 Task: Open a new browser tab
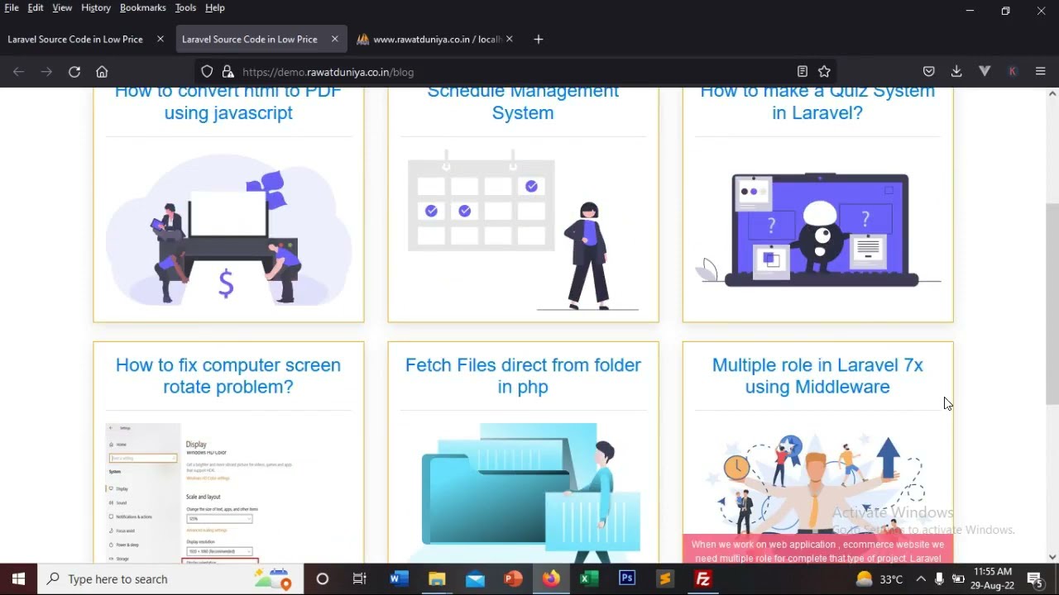pyautogui.click(x=539, y=39)
